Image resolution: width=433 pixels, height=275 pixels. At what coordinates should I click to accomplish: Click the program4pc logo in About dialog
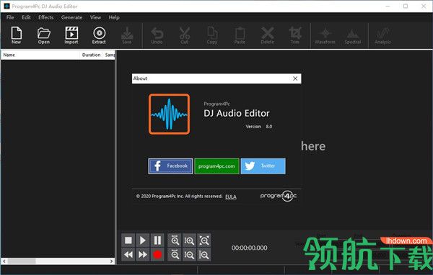pos(279,196)
